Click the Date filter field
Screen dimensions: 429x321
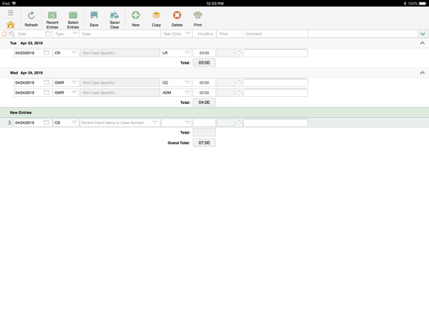click(30, 34)
